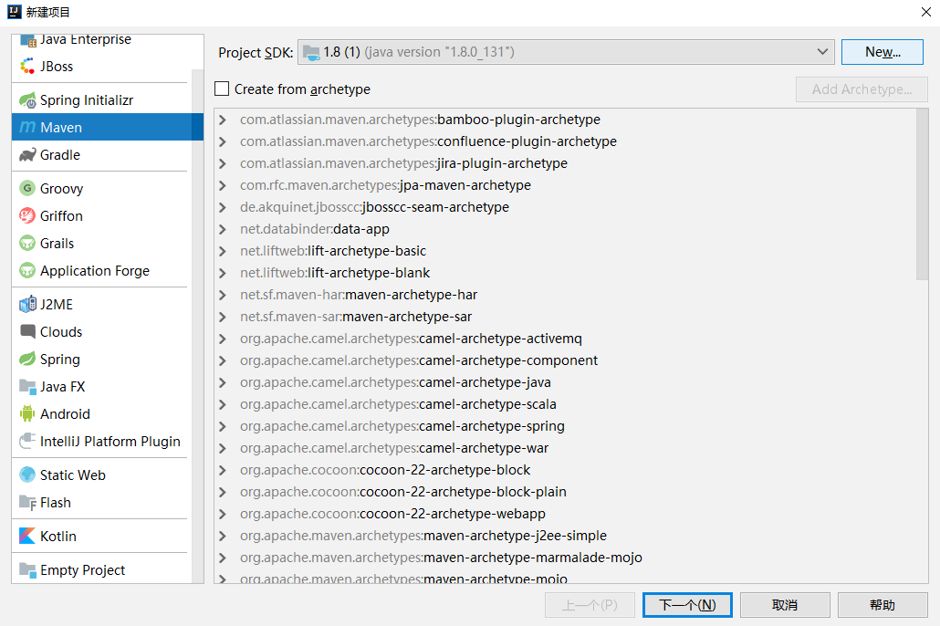
Task: Select camel-archetype-spring row
Action: (565, 426)
